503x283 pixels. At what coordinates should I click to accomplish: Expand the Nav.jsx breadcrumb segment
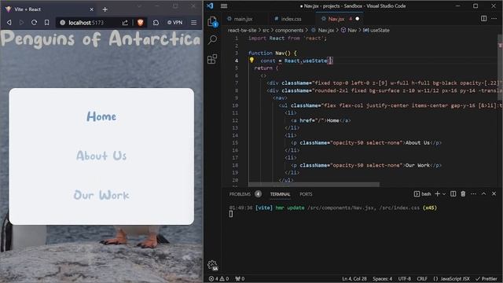click(323, 30)
